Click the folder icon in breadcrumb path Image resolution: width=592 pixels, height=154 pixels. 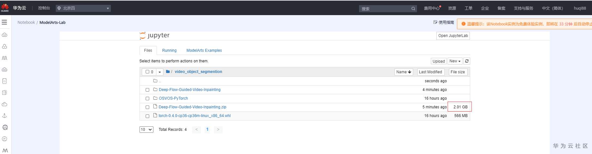tap(168, 72)
